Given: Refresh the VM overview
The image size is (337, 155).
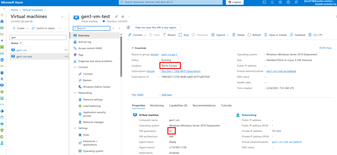Looking at the screenshot, I should [x=254, y=35].
